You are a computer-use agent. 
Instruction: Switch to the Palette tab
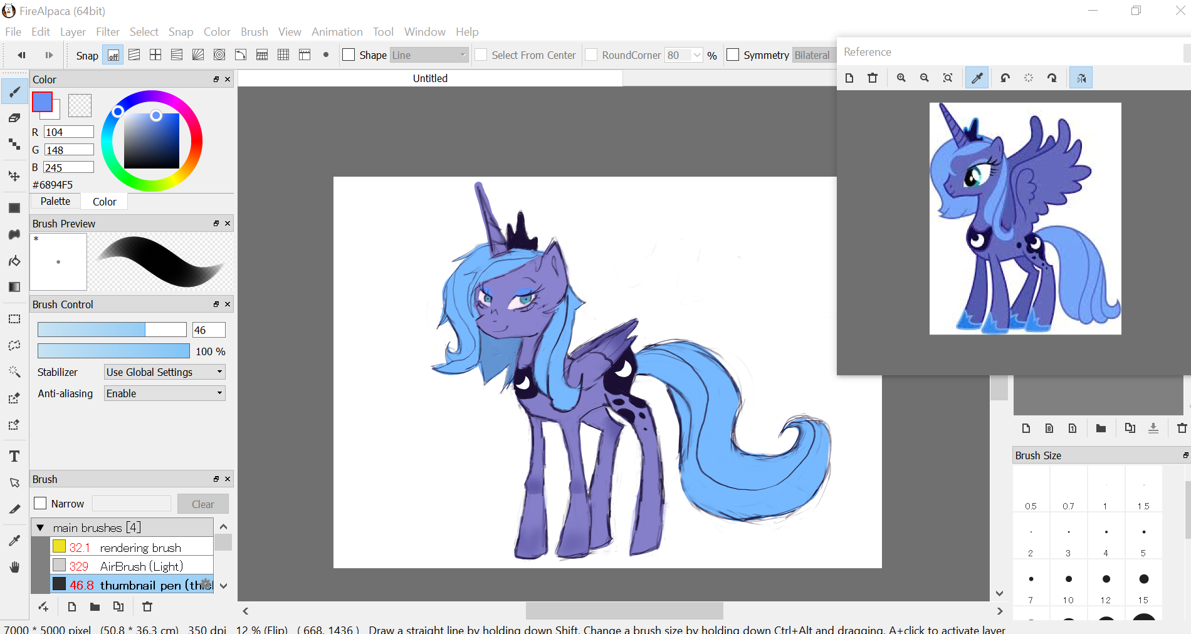pos(56,201)
